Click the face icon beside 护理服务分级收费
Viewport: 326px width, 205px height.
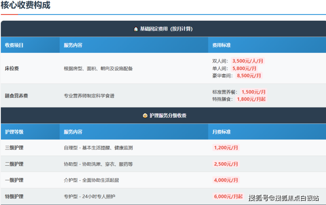145,116
